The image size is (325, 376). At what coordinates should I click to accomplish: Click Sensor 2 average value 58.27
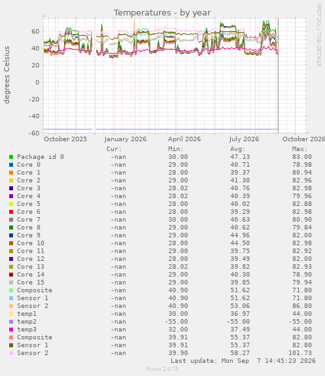point(240,353)
